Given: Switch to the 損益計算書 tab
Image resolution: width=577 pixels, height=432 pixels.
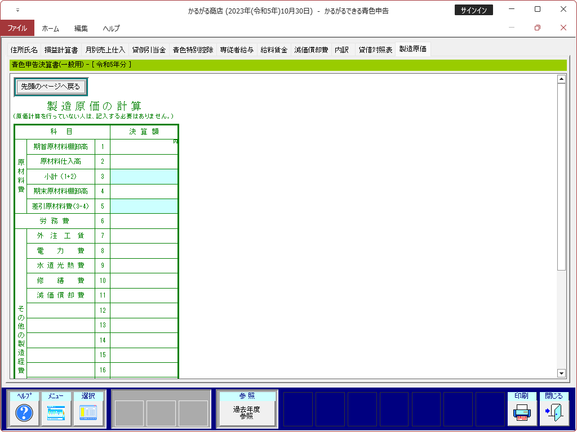Looking at the screenshot, I should [x=61, y=49].
